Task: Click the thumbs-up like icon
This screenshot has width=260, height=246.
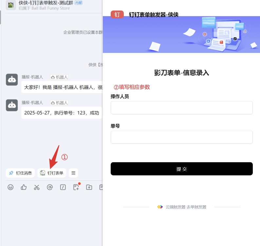Action: coord(24,187)
